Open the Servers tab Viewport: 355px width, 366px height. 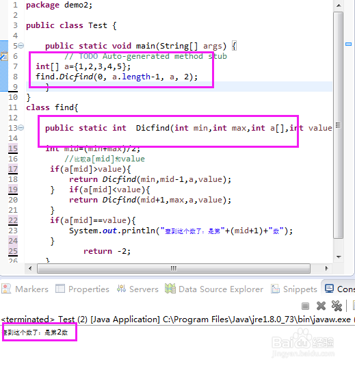click(137, 289)
